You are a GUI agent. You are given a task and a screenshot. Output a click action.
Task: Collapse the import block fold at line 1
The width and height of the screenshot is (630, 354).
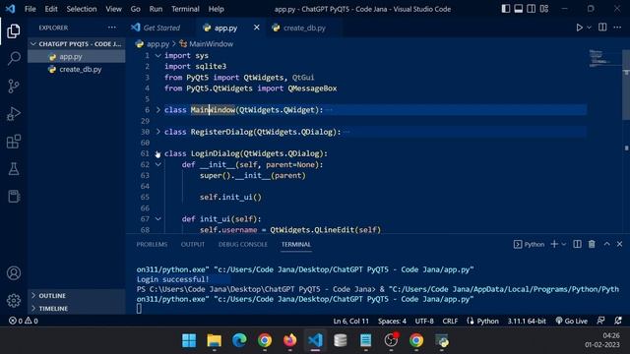pos(157,55)
